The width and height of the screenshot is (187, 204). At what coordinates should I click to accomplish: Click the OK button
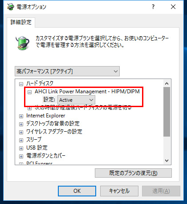77,191
